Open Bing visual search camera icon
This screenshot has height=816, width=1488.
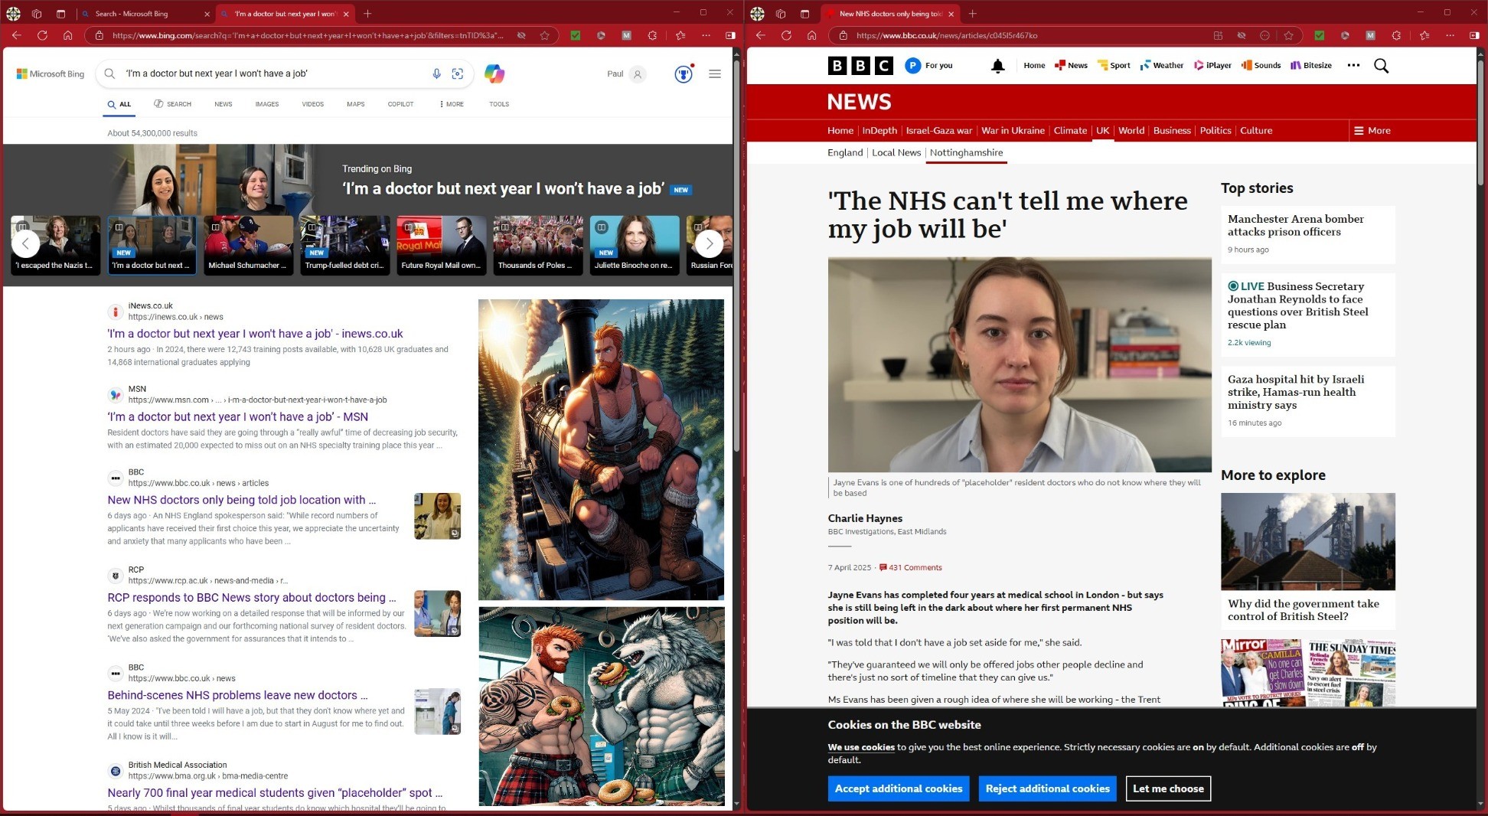[458, 73]
